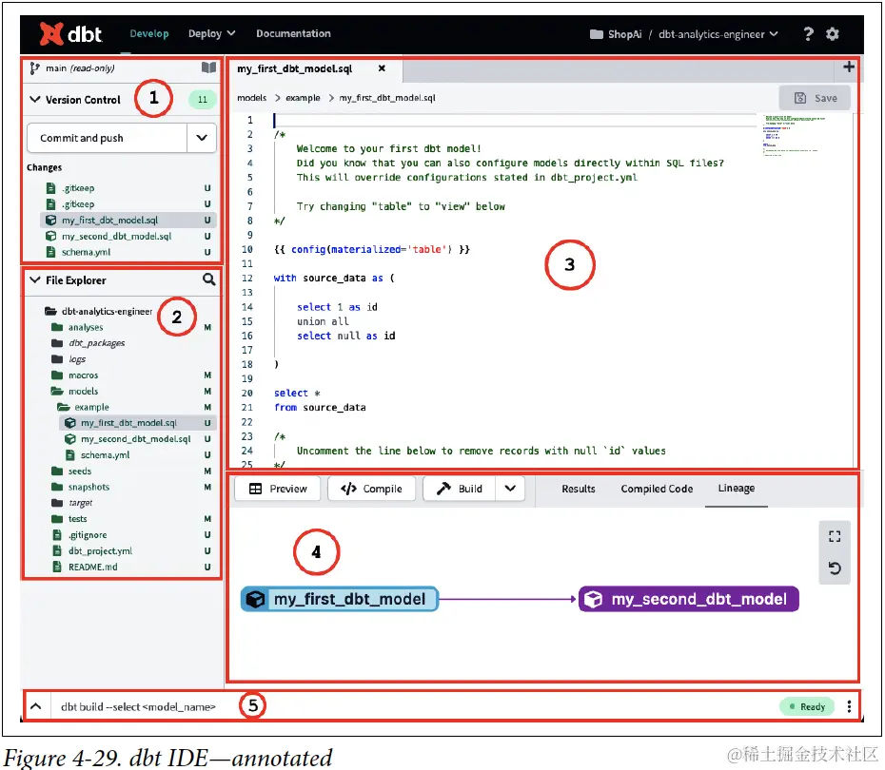This screenshot has height=770, width=885.
Task: Switch to the Compiled Code tab
Action: (x=657, y=489)
